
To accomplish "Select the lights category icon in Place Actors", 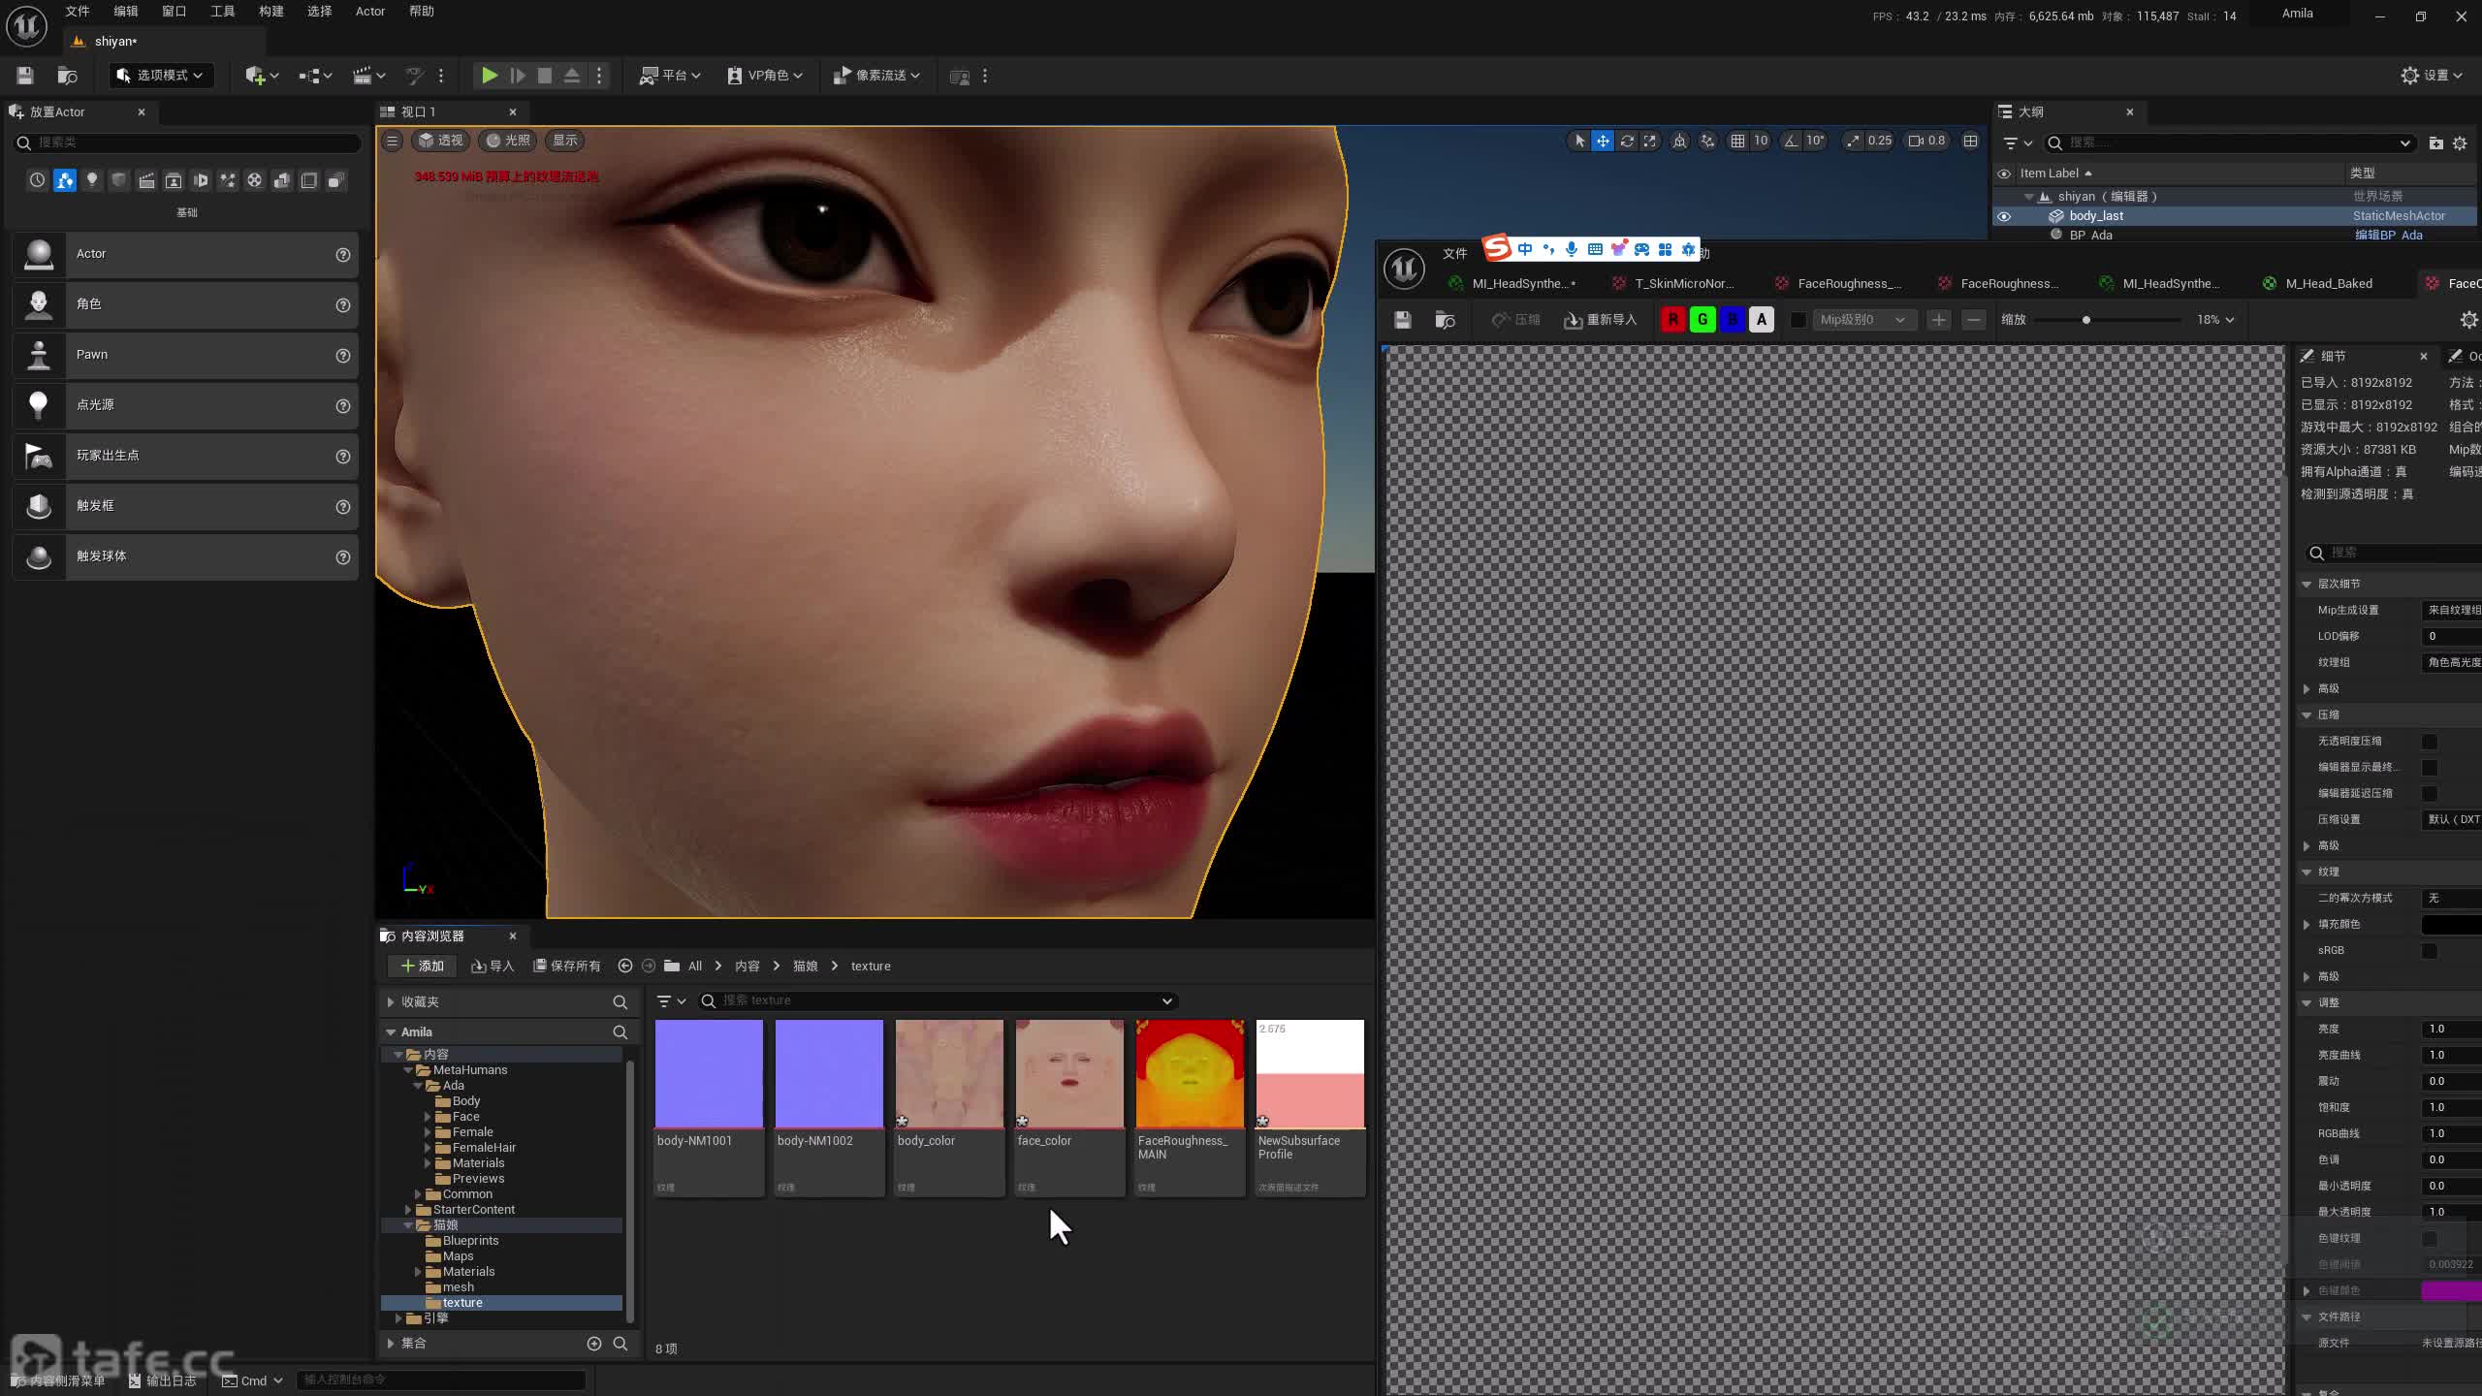I will [92, 180].
